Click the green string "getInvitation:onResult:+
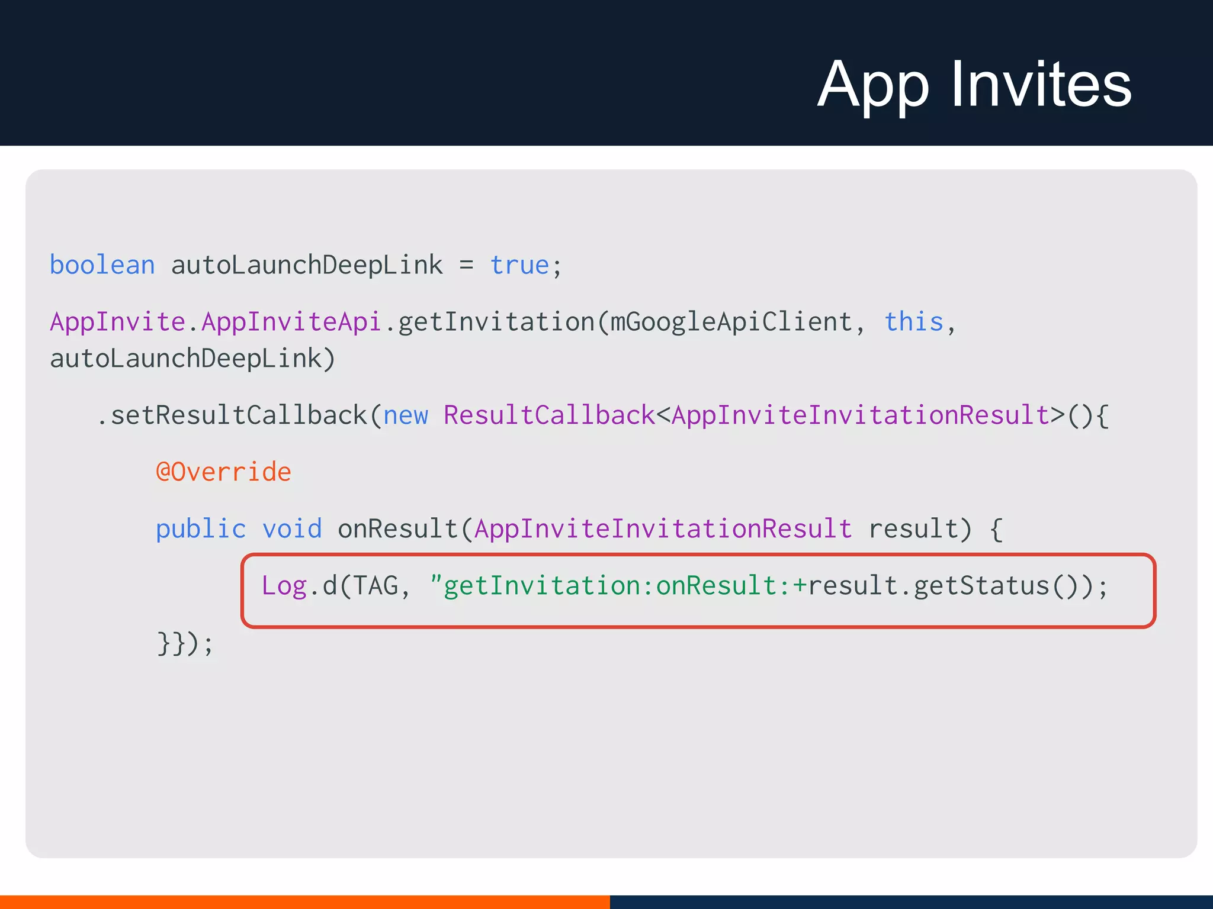1213x909 pixels. coord(618,586)
